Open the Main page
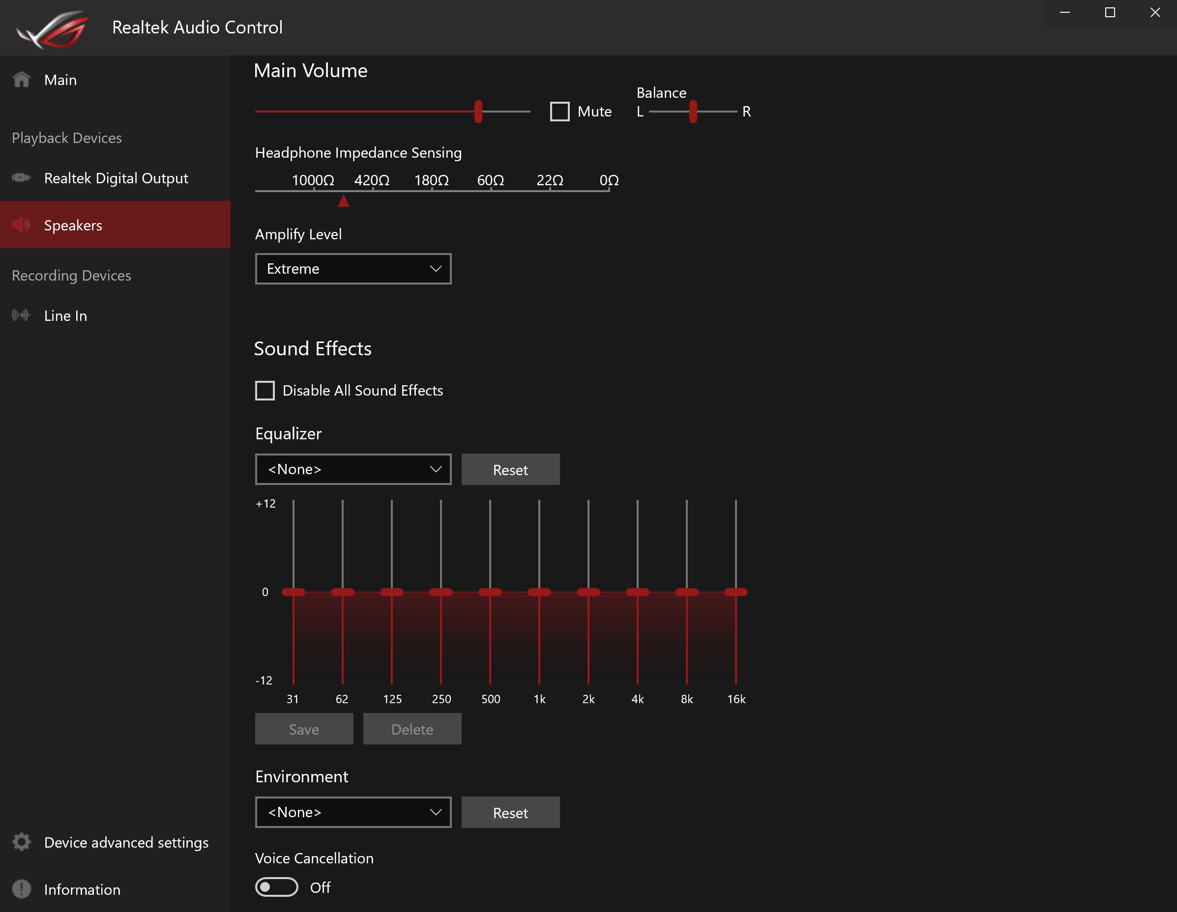Viewport: 1177px width, 912px height. point(116,80)
